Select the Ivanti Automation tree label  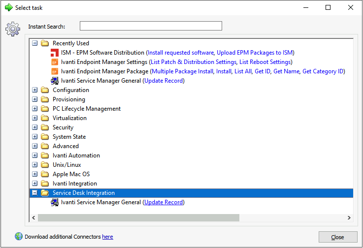76,155
